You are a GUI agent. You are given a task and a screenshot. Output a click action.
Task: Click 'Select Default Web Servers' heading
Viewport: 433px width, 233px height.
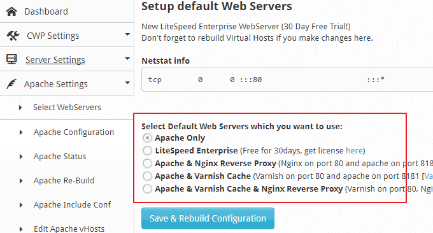[241, 127]
